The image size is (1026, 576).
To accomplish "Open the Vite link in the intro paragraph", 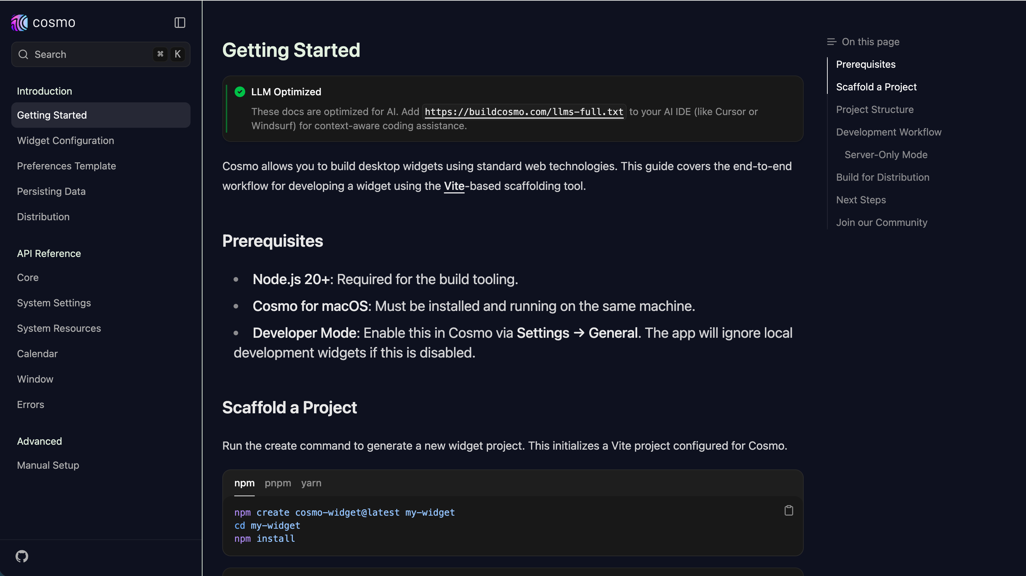I will 454,186.
